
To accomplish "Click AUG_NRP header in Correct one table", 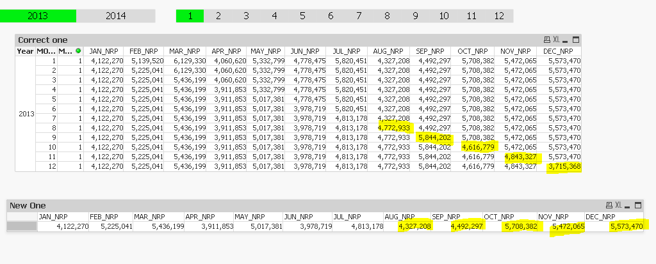I will coord(389,51).
